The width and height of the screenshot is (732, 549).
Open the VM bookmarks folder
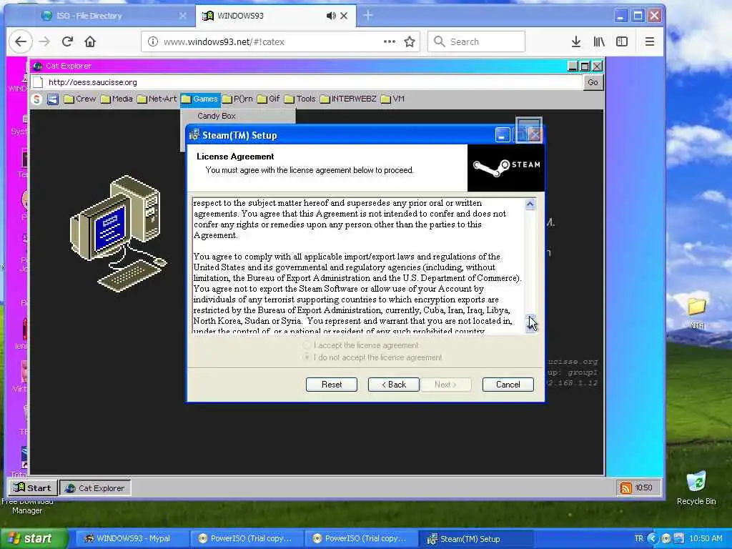tap(392, 99)
